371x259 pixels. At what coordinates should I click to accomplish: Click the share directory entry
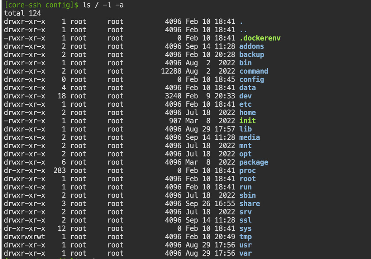click(249, 203)
